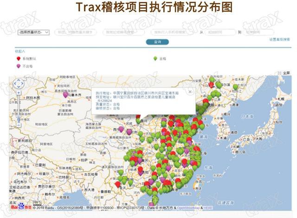The image size is (297, 218).
Task: Select the purple marker at 乌鲁木齐
Action: point(65,95)
